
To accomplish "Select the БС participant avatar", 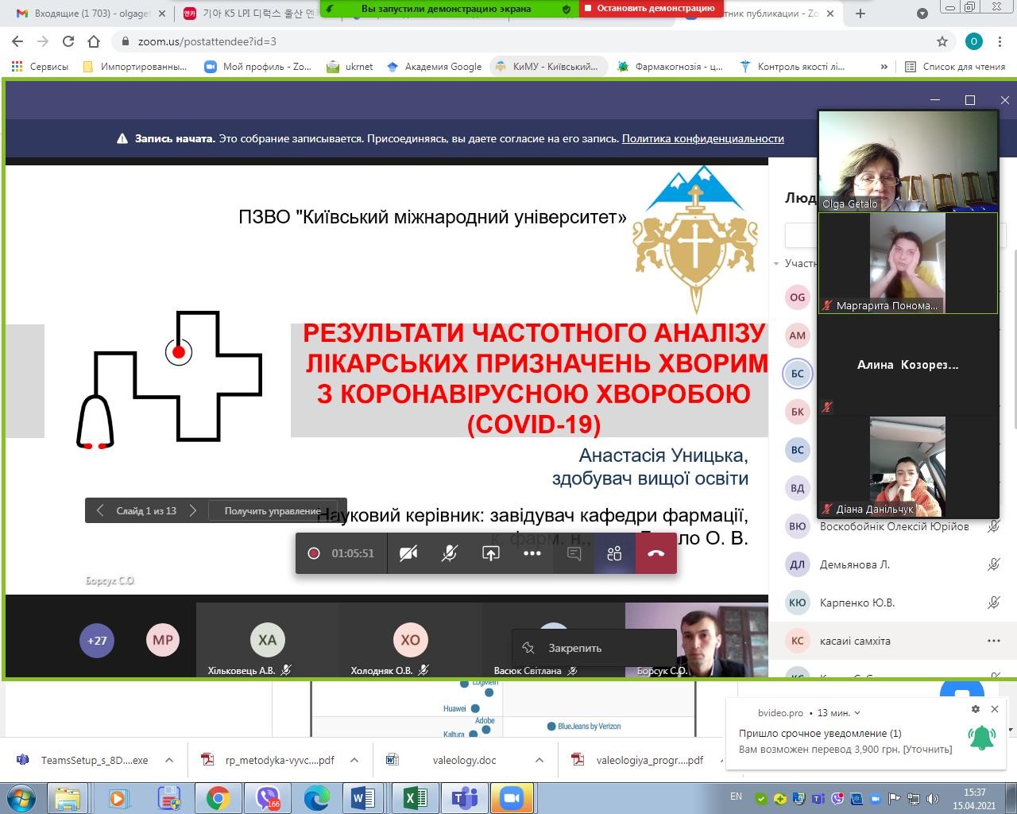I will 798,374.
